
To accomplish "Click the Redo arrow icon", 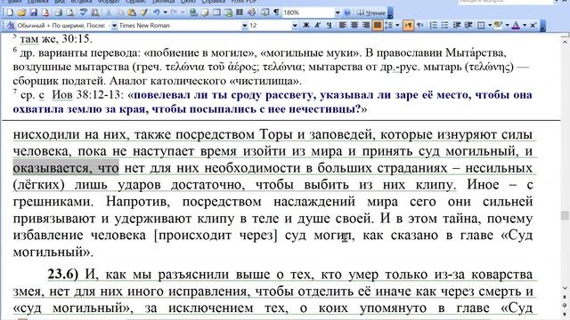I will coord(174,12).
